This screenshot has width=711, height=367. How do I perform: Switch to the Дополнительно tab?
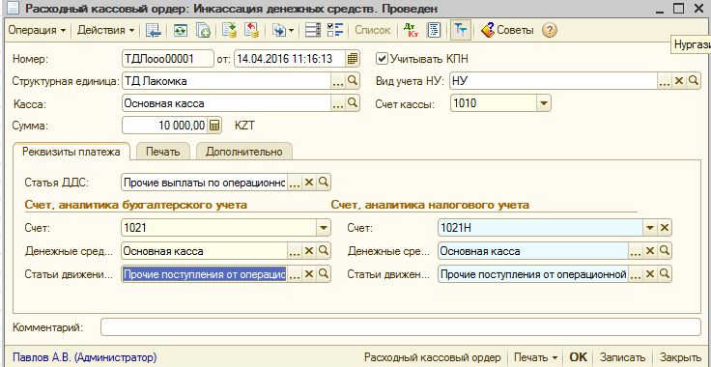[x=244, y=152]
